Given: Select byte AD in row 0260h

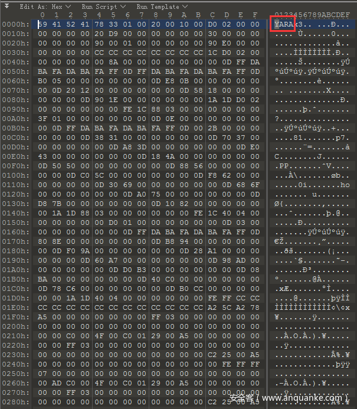Looking at the screenshot, I should click(x=57, y=383).
